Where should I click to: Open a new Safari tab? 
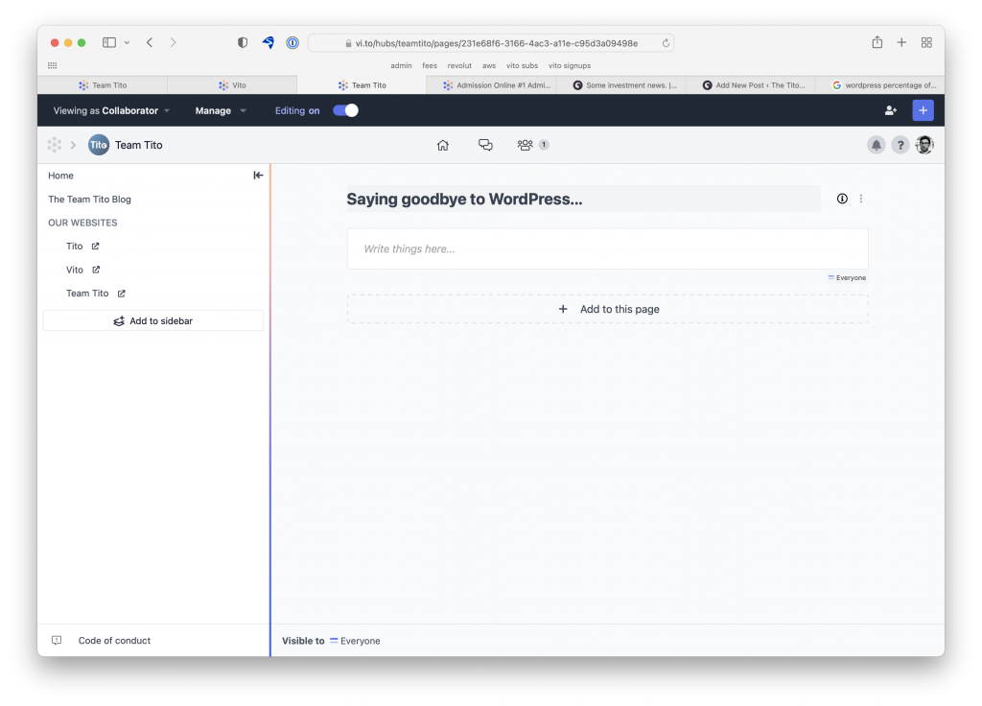[901, 42]
